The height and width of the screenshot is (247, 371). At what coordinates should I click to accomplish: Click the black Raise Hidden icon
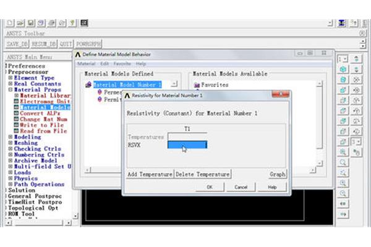(x=84, y=23)
